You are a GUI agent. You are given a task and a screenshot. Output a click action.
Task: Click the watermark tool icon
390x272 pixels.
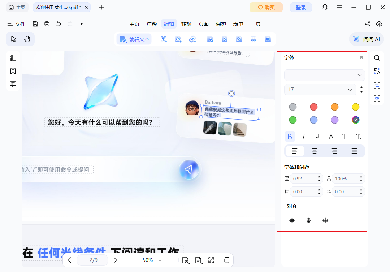click(225, 39)
